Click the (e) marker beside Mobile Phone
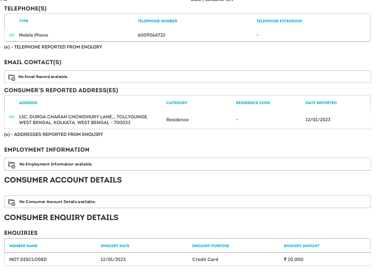The image size is (391, 279). click(x=12, y=35)
